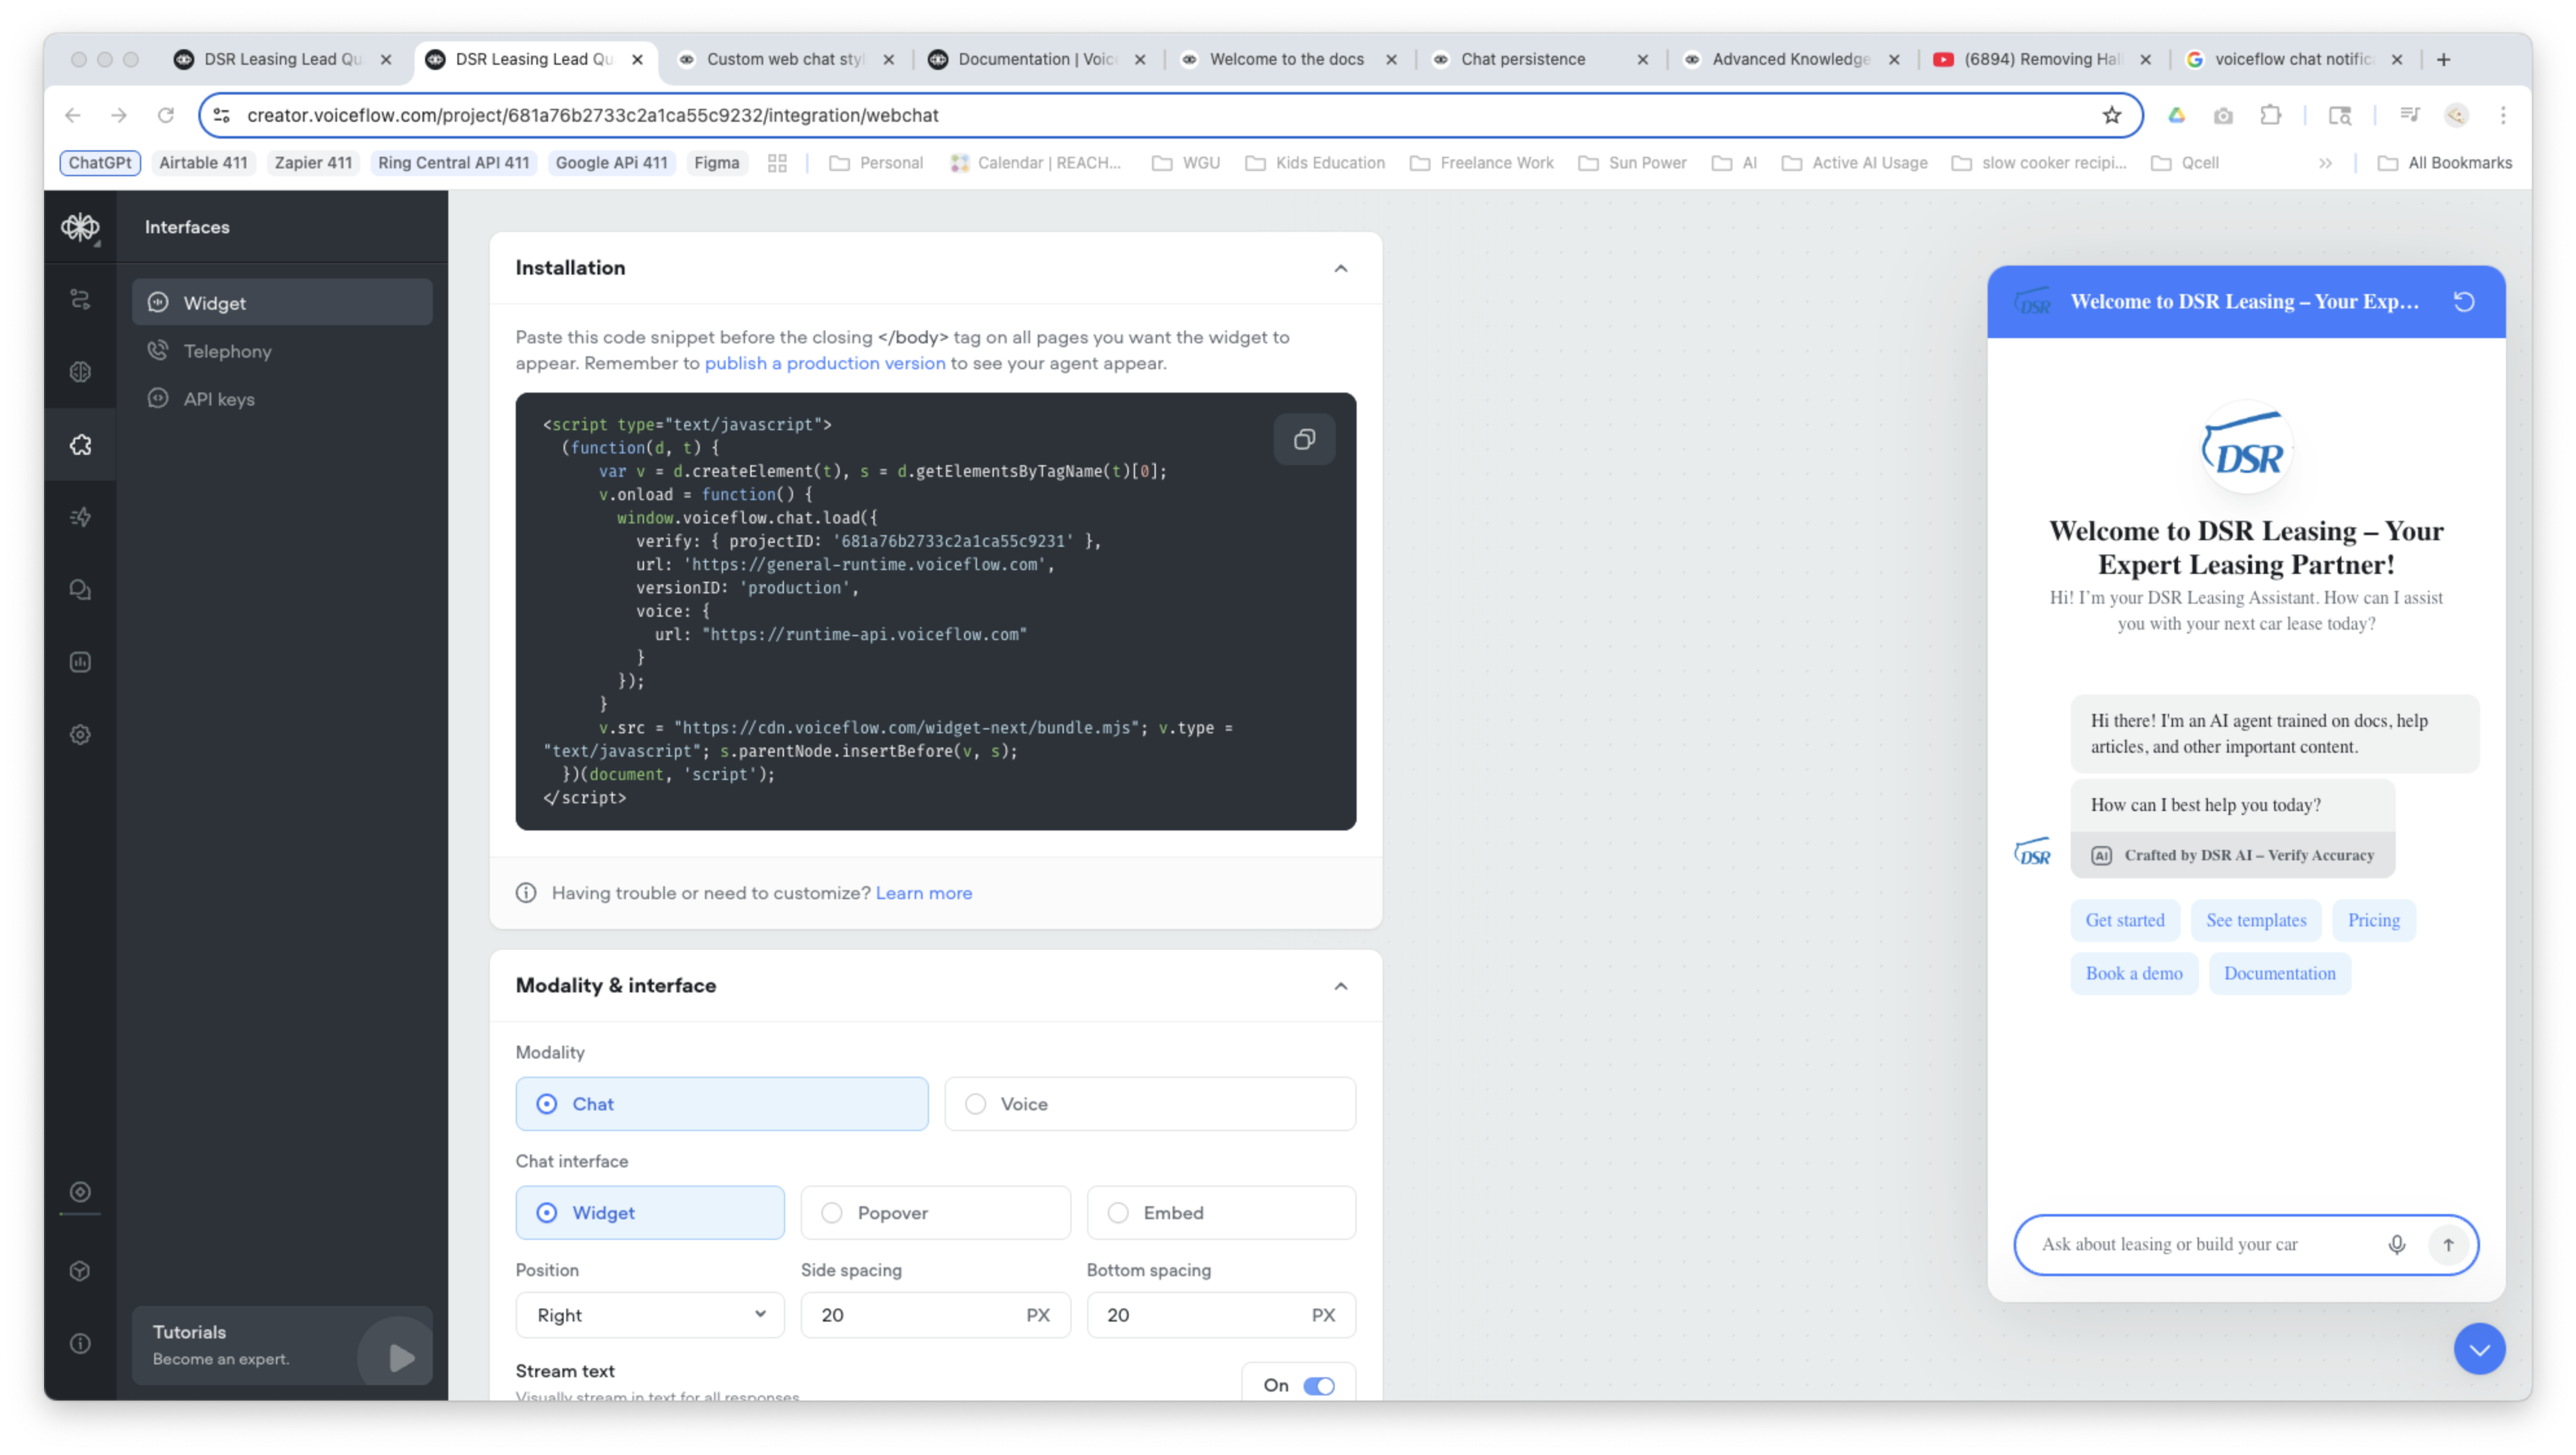Screen dimensions: 2576x1455
Task: Click Book a demo chat button
Action: pos(2133,973)
